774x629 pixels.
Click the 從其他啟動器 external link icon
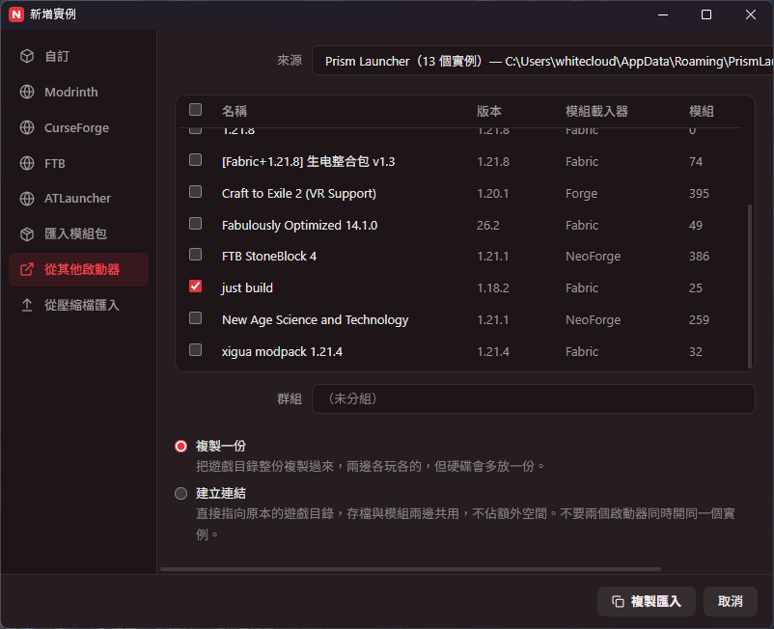[x=27, y=269]
